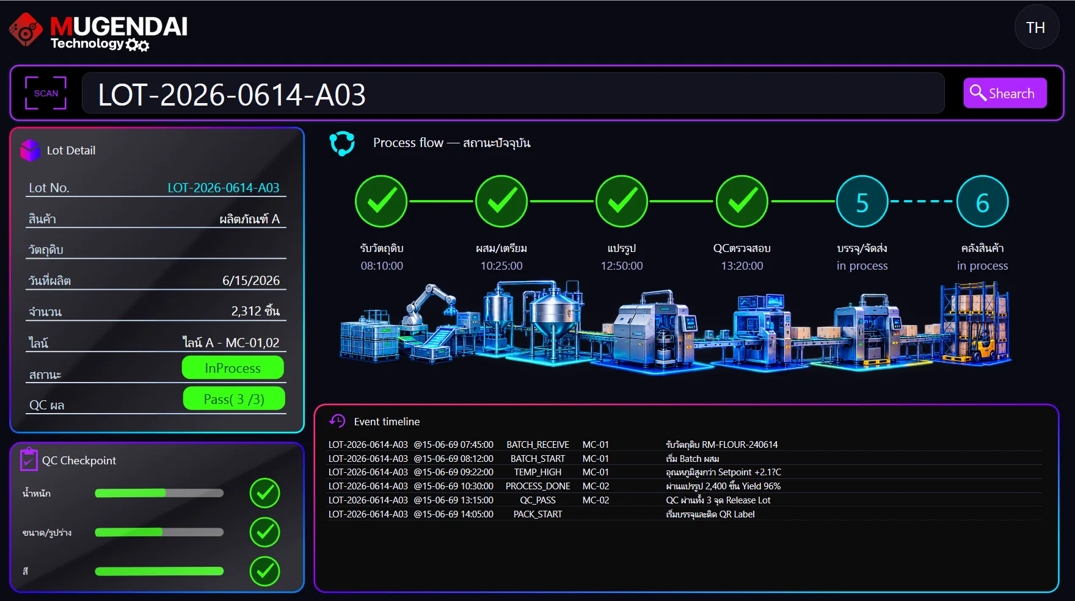Viewport: 1075px width, 601px height.
Task: Click the LOT-2026-0614-A03 lot number link
Action: coord(224,188)
